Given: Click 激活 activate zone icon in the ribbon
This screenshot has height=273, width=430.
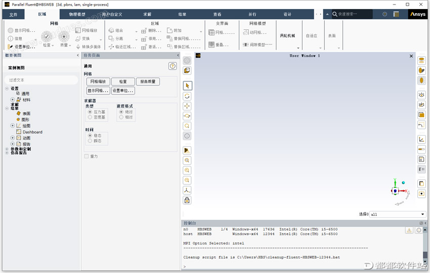Looking at the screenshot, I should [x=144, y=47].
